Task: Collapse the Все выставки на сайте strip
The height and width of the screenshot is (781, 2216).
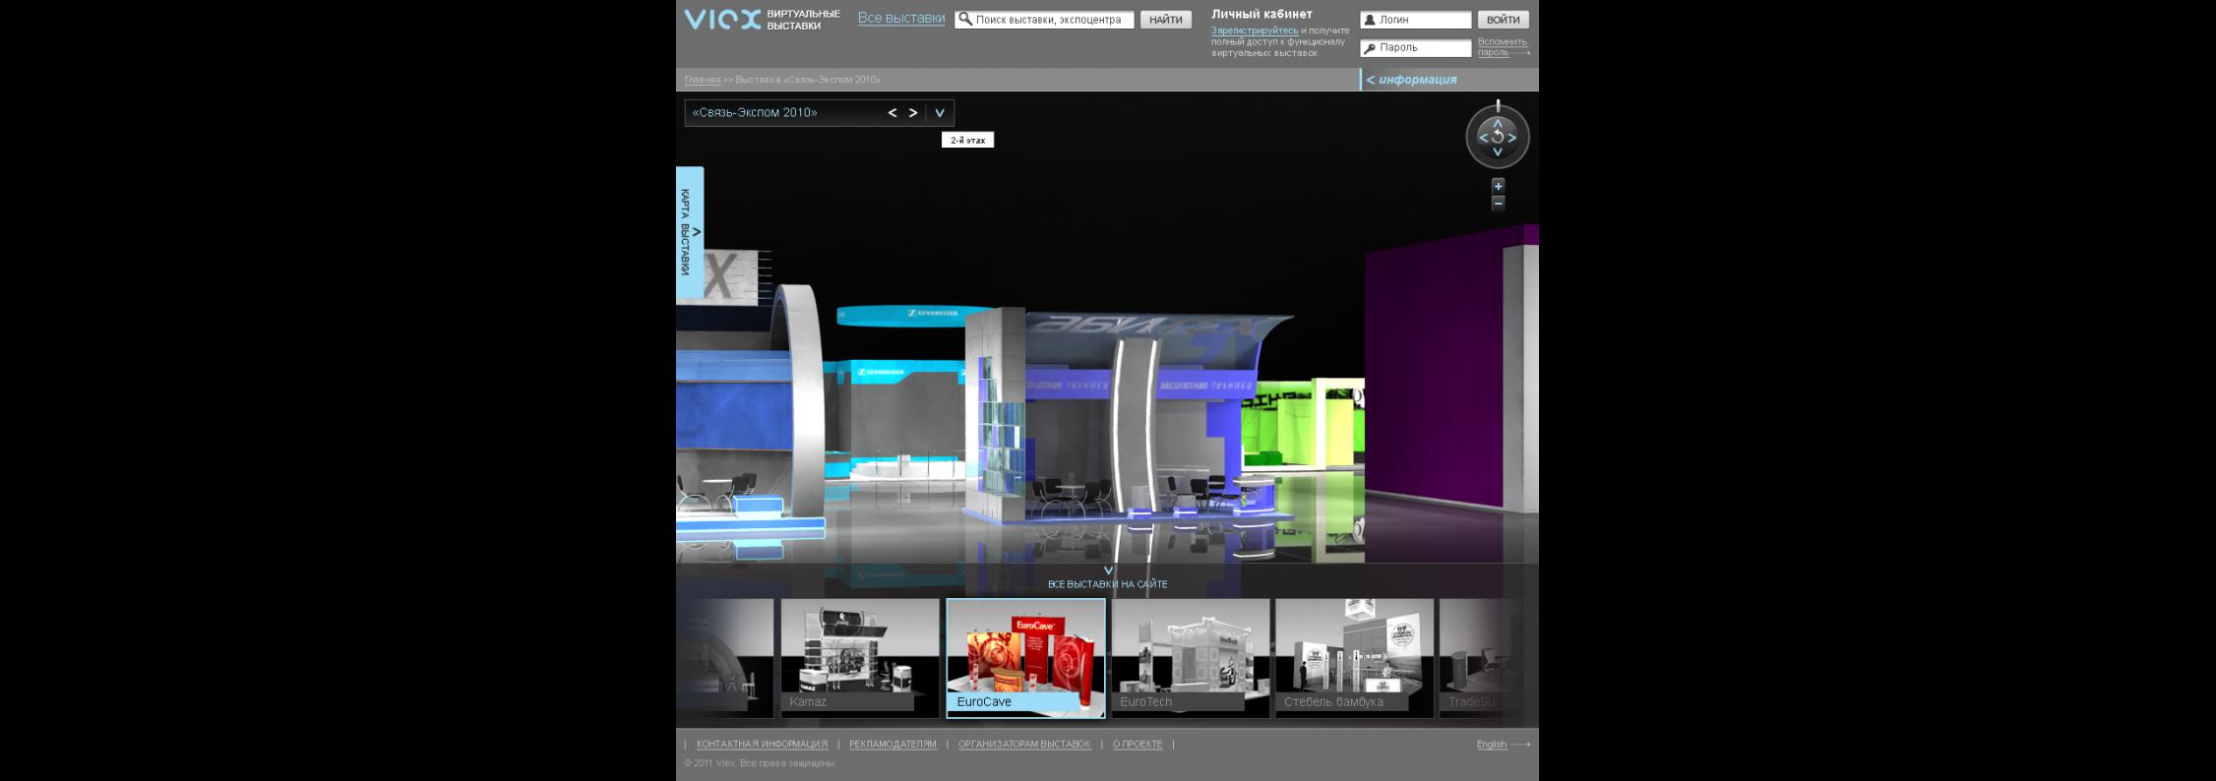Action: click(x=1108, y=571)
